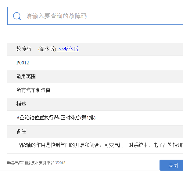
Task: Click the (简体版) label
Action: pos(47,49)
